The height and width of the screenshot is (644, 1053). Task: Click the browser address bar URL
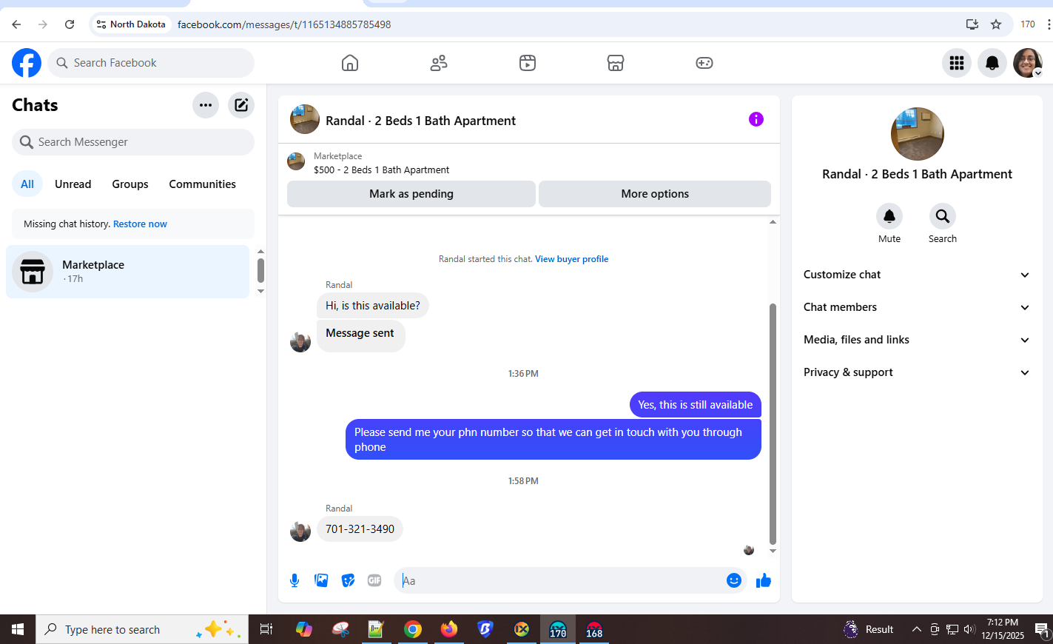[x=284, y=24]
